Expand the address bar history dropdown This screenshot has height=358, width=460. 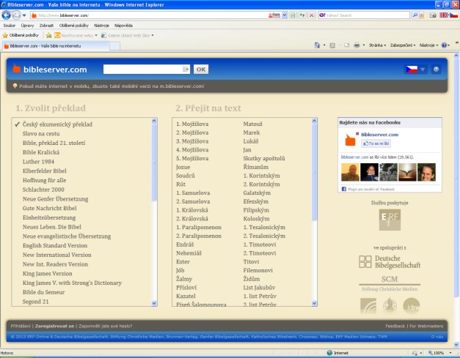point(284,15)
